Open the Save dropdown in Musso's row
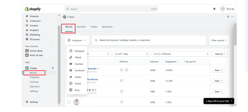The width and height of the screenshot is (248, 112). click(218, 81)
